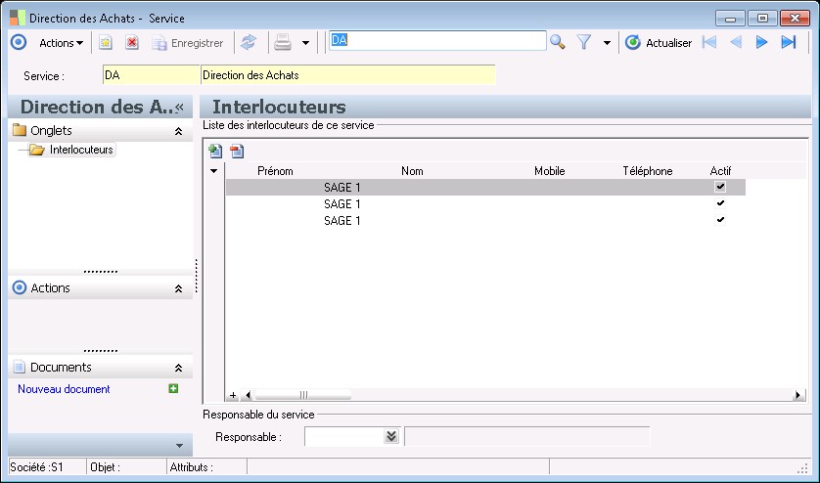Click the Responsable code input field
Viewport: 820px width, 483px height.
click(344, 436)
